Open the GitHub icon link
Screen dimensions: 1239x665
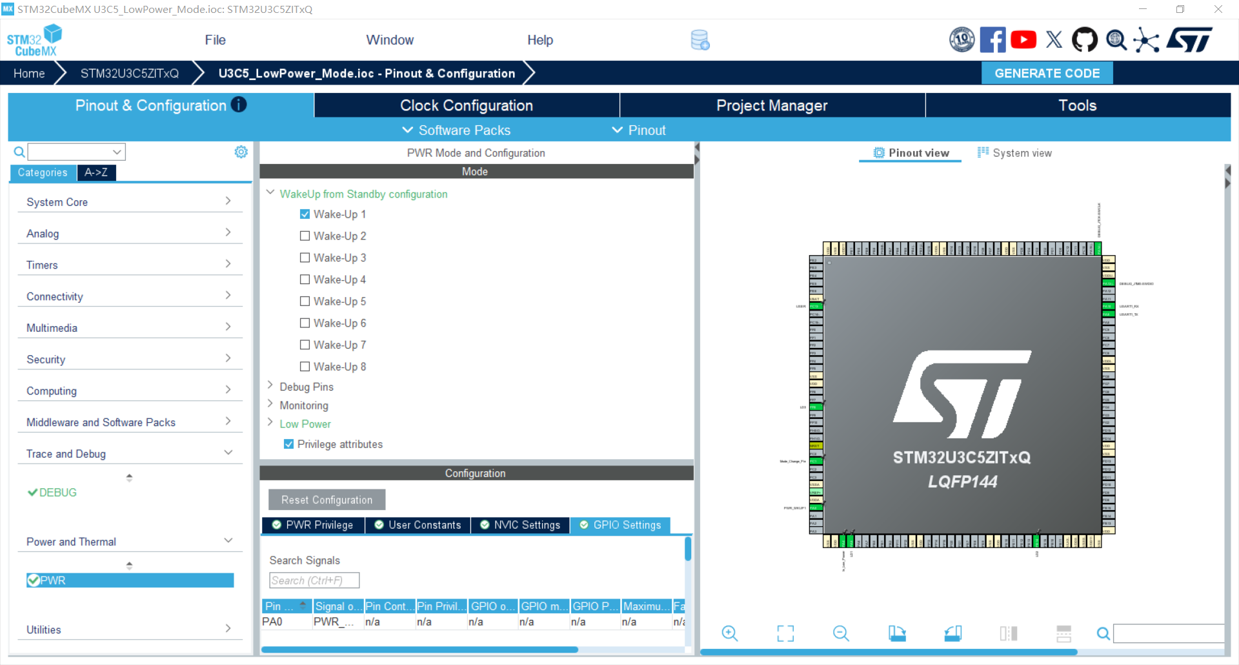pyautogui.click(x=1084, y=40)
